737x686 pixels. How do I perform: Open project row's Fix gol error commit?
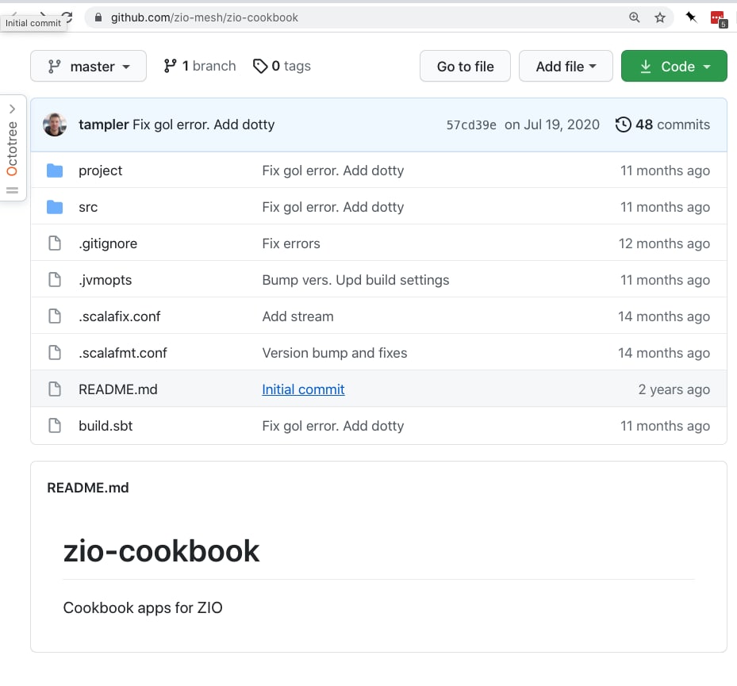(x=332, y=171)
